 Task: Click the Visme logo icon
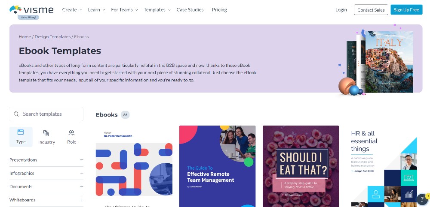pos(15,9)
